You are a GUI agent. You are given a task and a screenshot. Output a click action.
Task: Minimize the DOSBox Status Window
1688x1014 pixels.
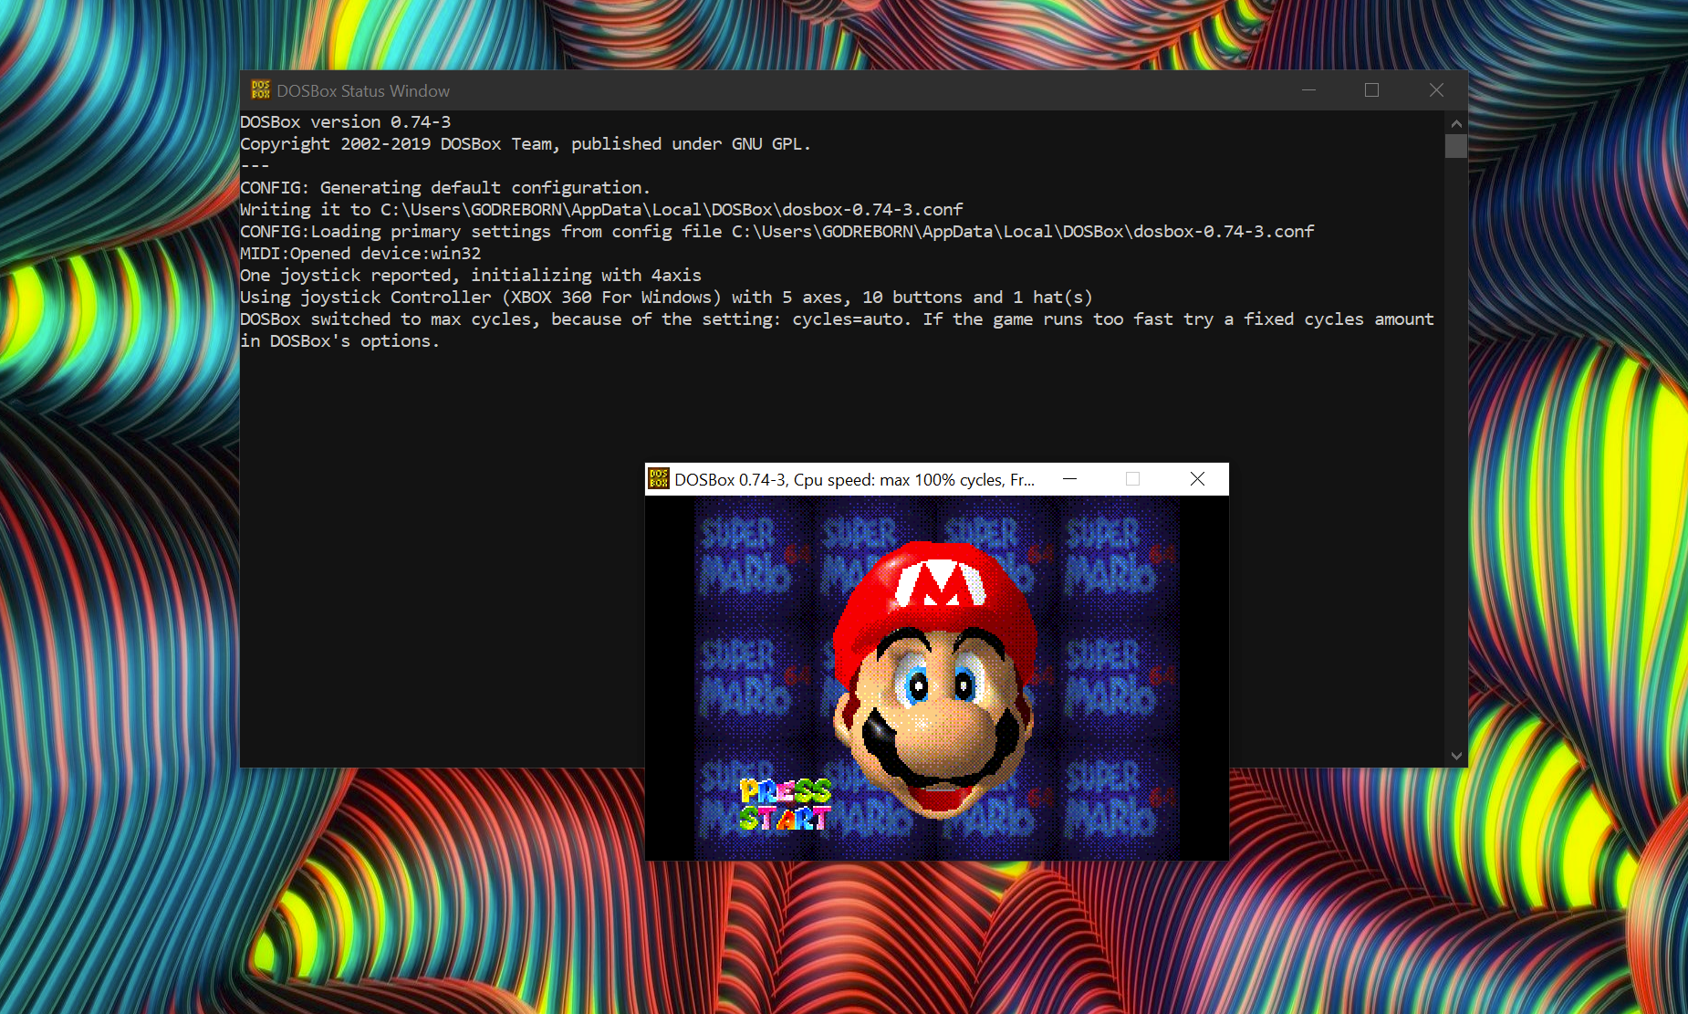(1308, 90)
